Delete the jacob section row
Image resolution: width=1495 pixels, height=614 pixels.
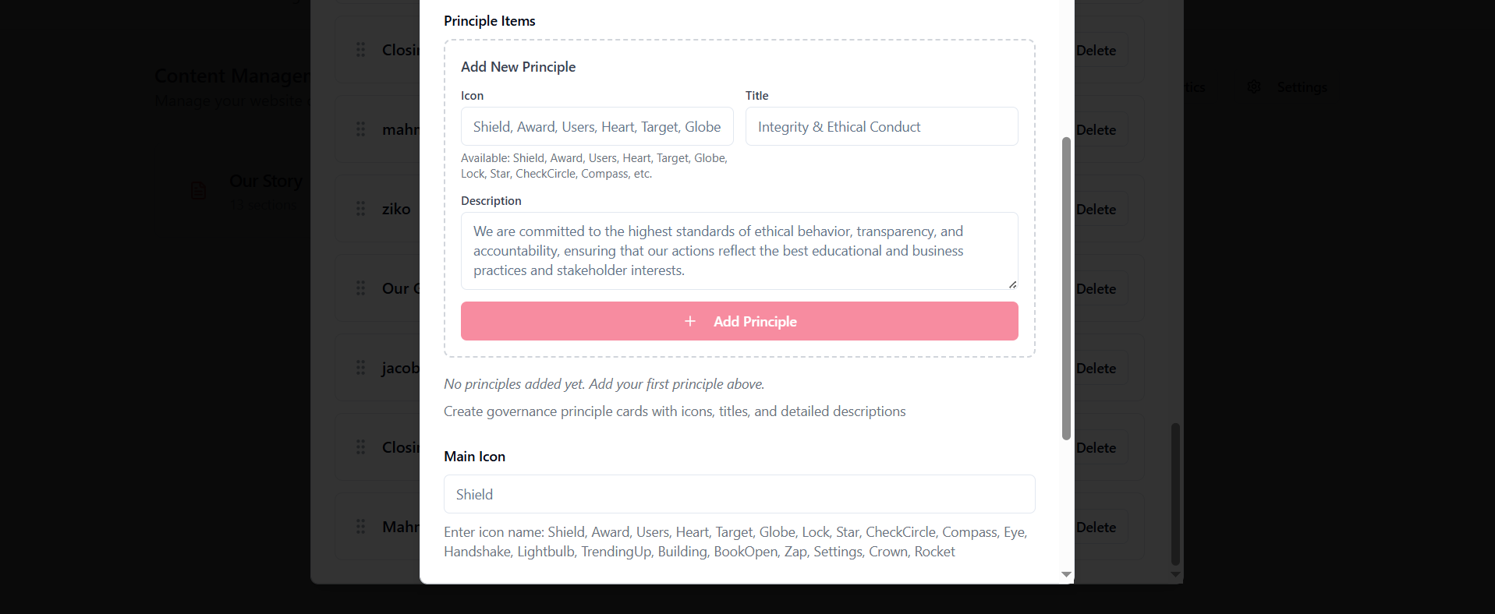[x=1096, y=368]
